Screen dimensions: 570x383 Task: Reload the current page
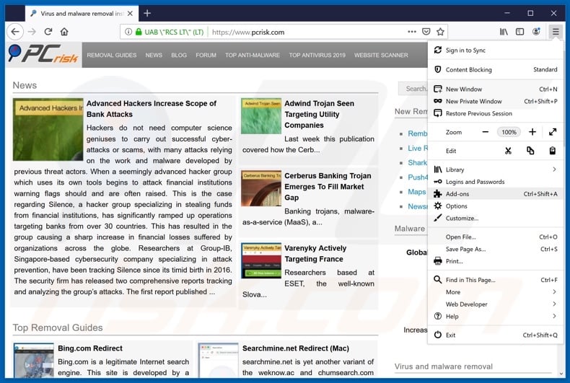pyautogui.click(x=48, y=32)
